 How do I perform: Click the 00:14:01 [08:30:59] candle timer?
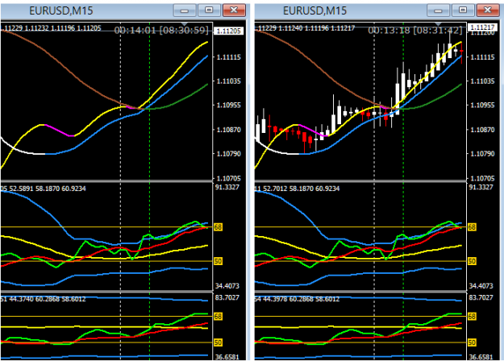click(x=161, y=30)
